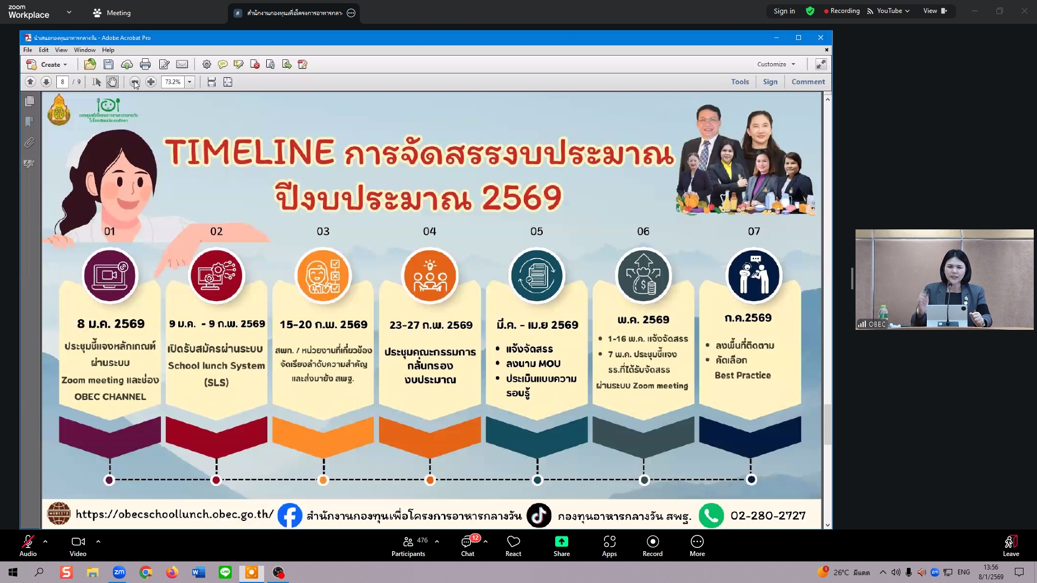Click the Zoom in plus button

click(x=151, y=82)
